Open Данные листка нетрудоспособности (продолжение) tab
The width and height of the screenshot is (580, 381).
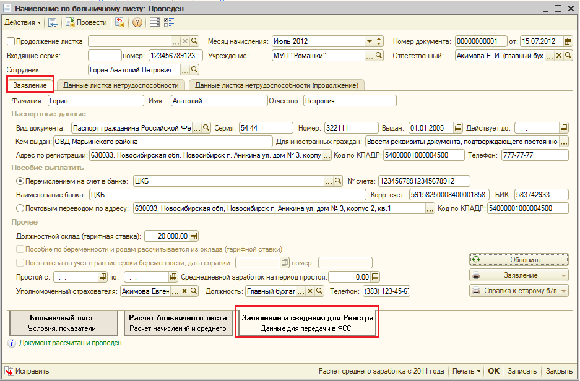pyautogui.click(x=276, y=85)
